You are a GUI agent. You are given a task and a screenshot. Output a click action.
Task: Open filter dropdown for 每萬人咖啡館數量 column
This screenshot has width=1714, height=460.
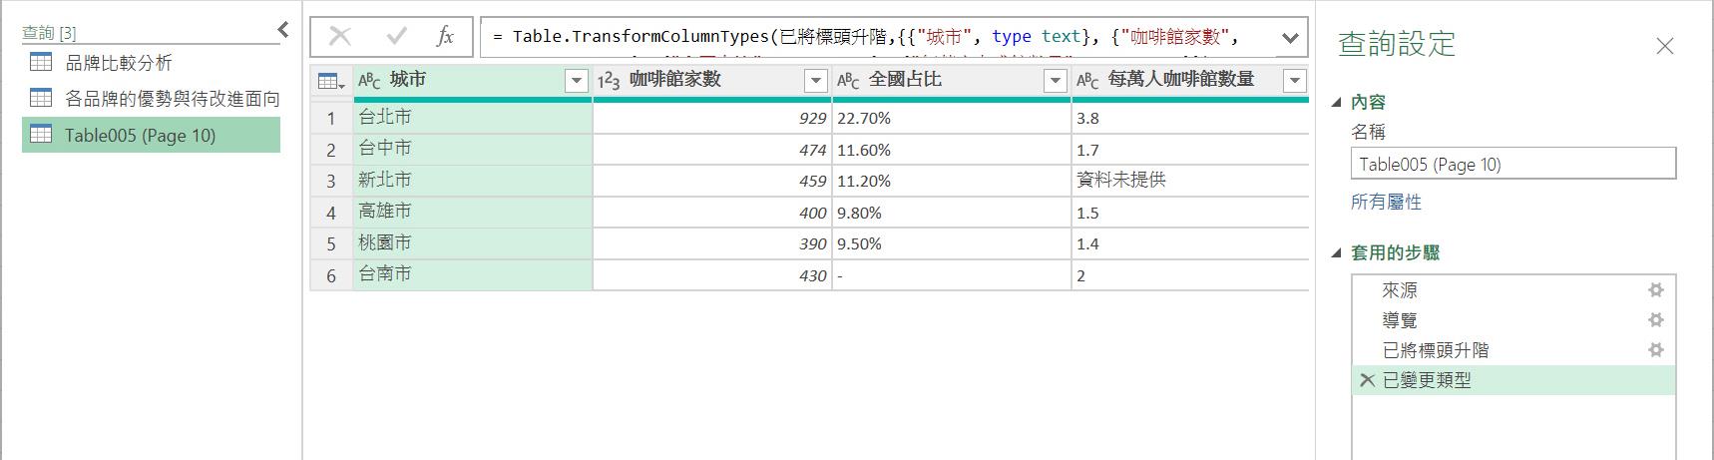(1294, 81)
